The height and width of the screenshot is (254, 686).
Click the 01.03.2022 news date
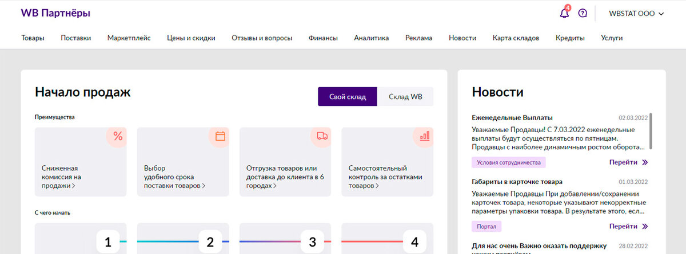pyautogui.click(x=633, y=182)
